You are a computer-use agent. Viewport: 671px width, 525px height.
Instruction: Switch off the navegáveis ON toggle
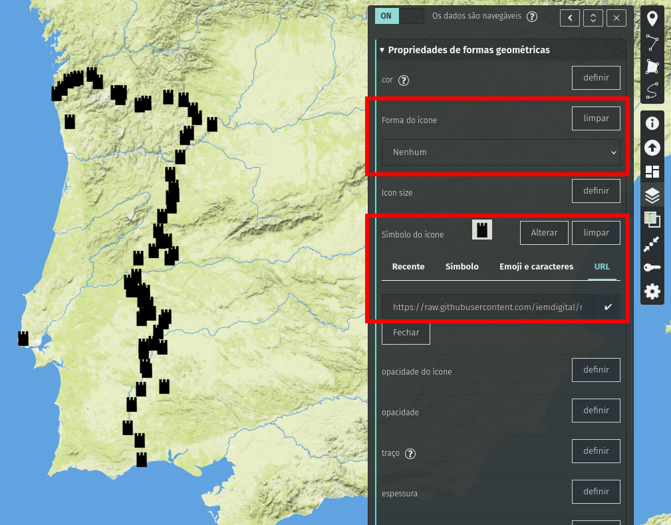[399, 16]
